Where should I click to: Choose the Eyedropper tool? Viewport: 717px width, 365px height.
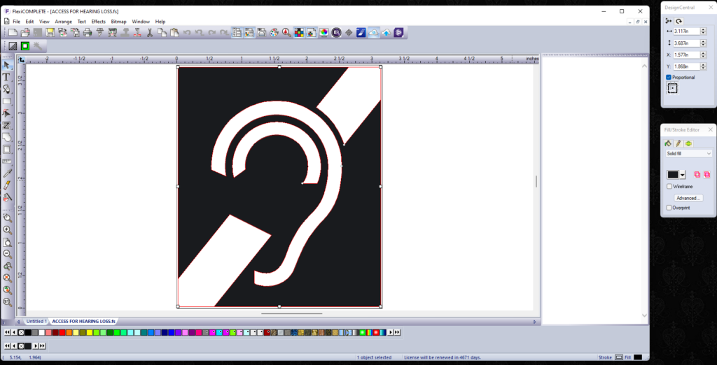click(7, 173)
